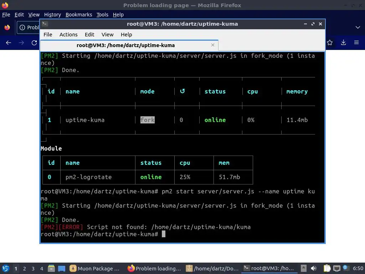Open the File menu in the terminal window
This screenshot has height=274, width=365.
click(48, 35)
